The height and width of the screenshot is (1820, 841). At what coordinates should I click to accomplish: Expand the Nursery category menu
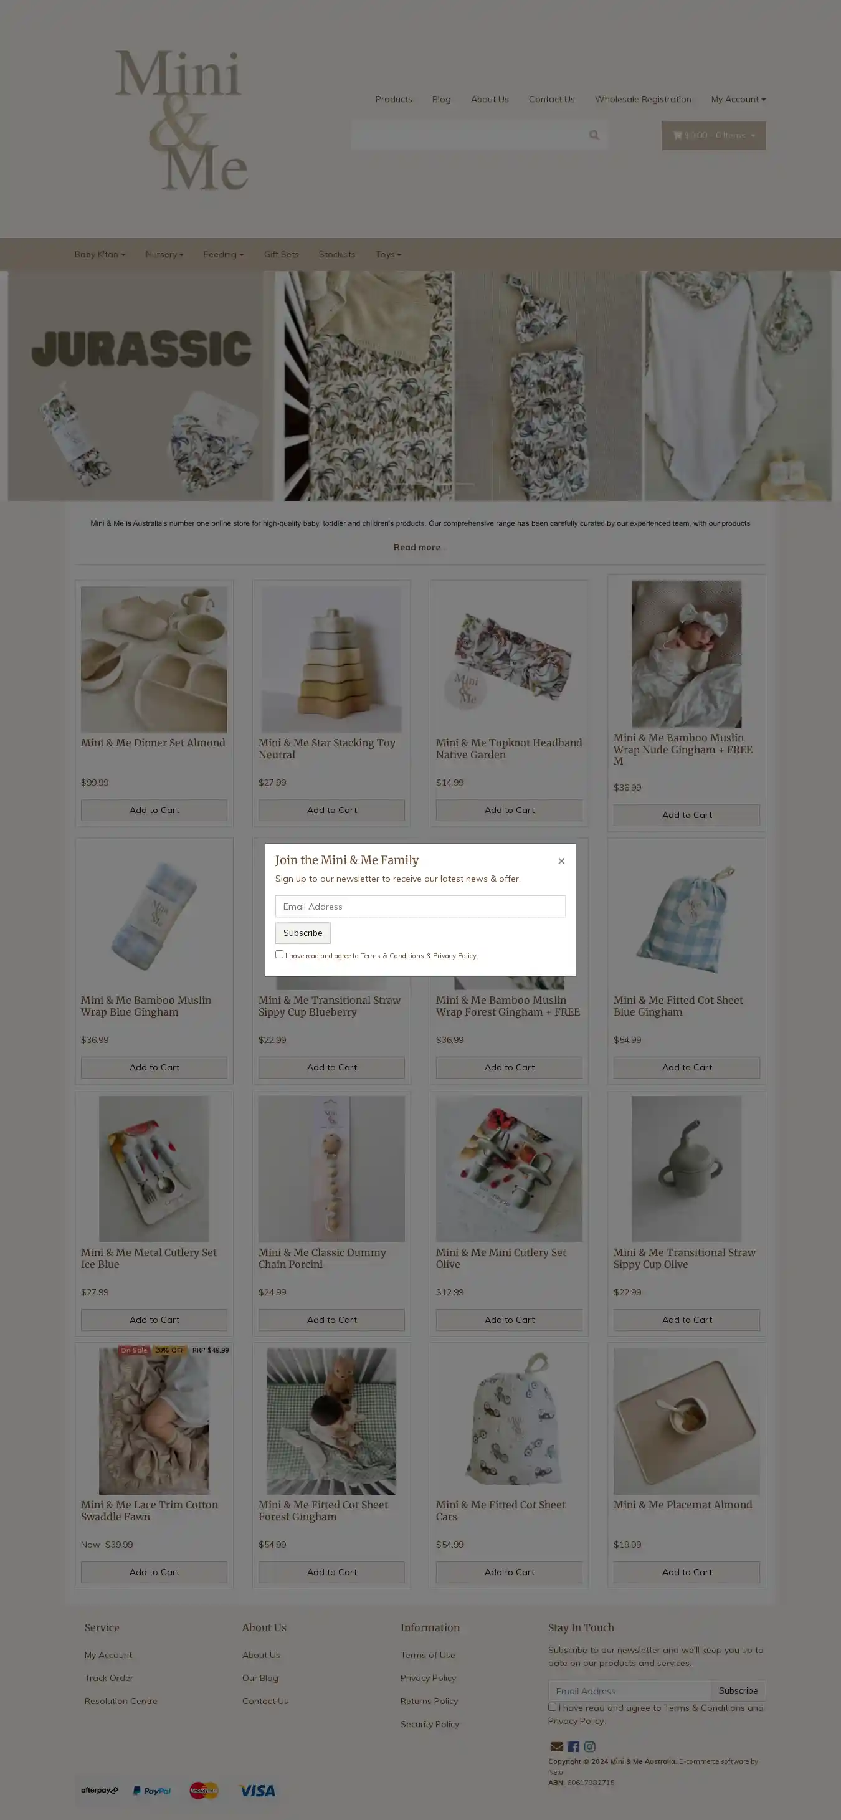coord(164,254)
